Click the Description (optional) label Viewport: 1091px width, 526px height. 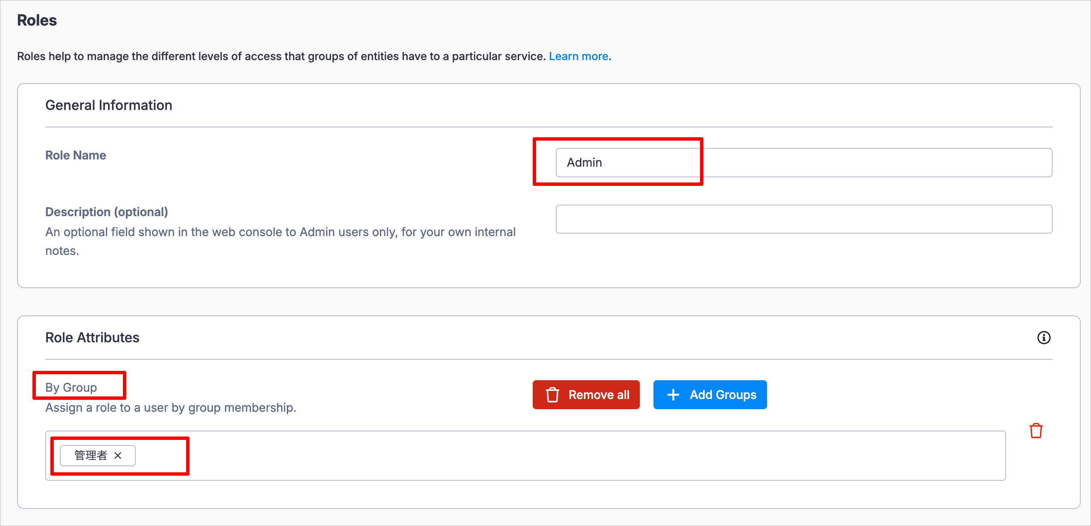click(x=107, y=212)
